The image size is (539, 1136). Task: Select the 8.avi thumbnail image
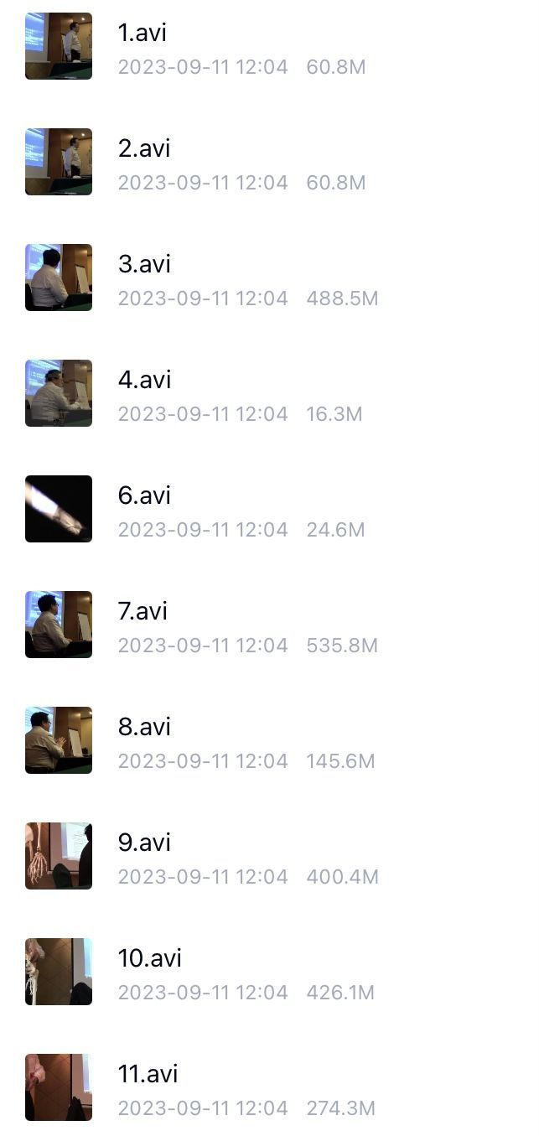(x=59, y=740)
